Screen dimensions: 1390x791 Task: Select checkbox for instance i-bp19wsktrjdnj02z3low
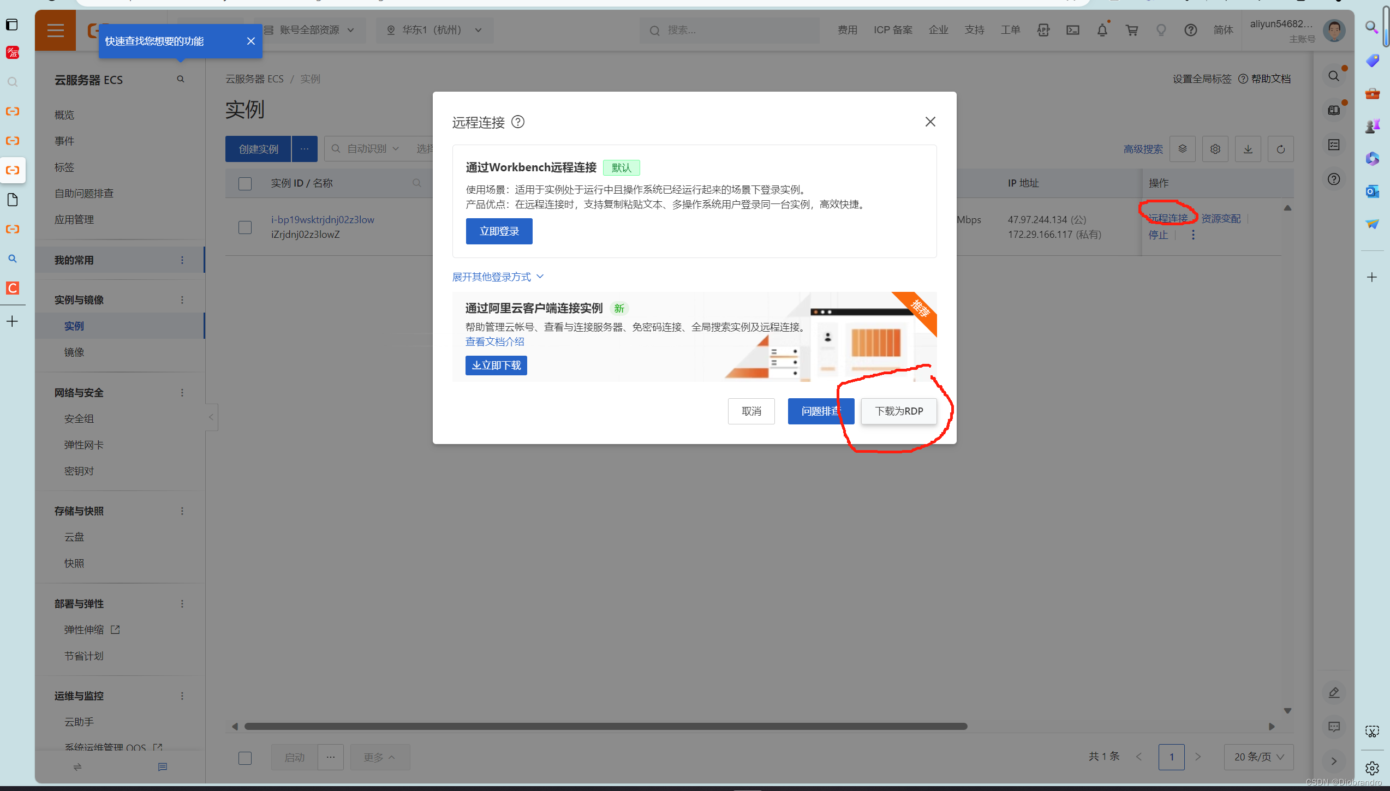click(x=245, y=227)
